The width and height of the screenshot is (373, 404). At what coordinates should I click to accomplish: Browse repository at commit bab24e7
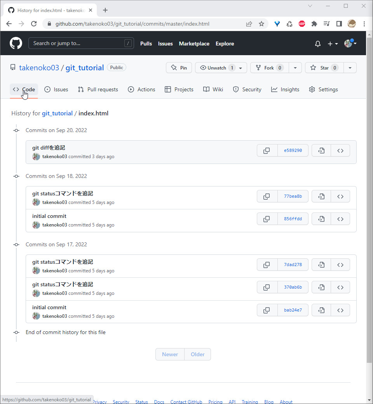coord(340,310)
